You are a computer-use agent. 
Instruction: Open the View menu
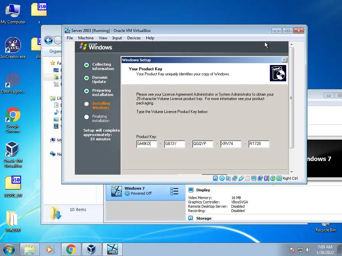(x=103, y=38)
